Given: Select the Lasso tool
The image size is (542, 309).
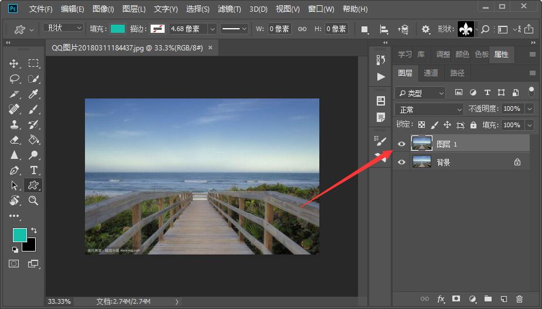Looking at the screenshot, I should tap(14, 79).
